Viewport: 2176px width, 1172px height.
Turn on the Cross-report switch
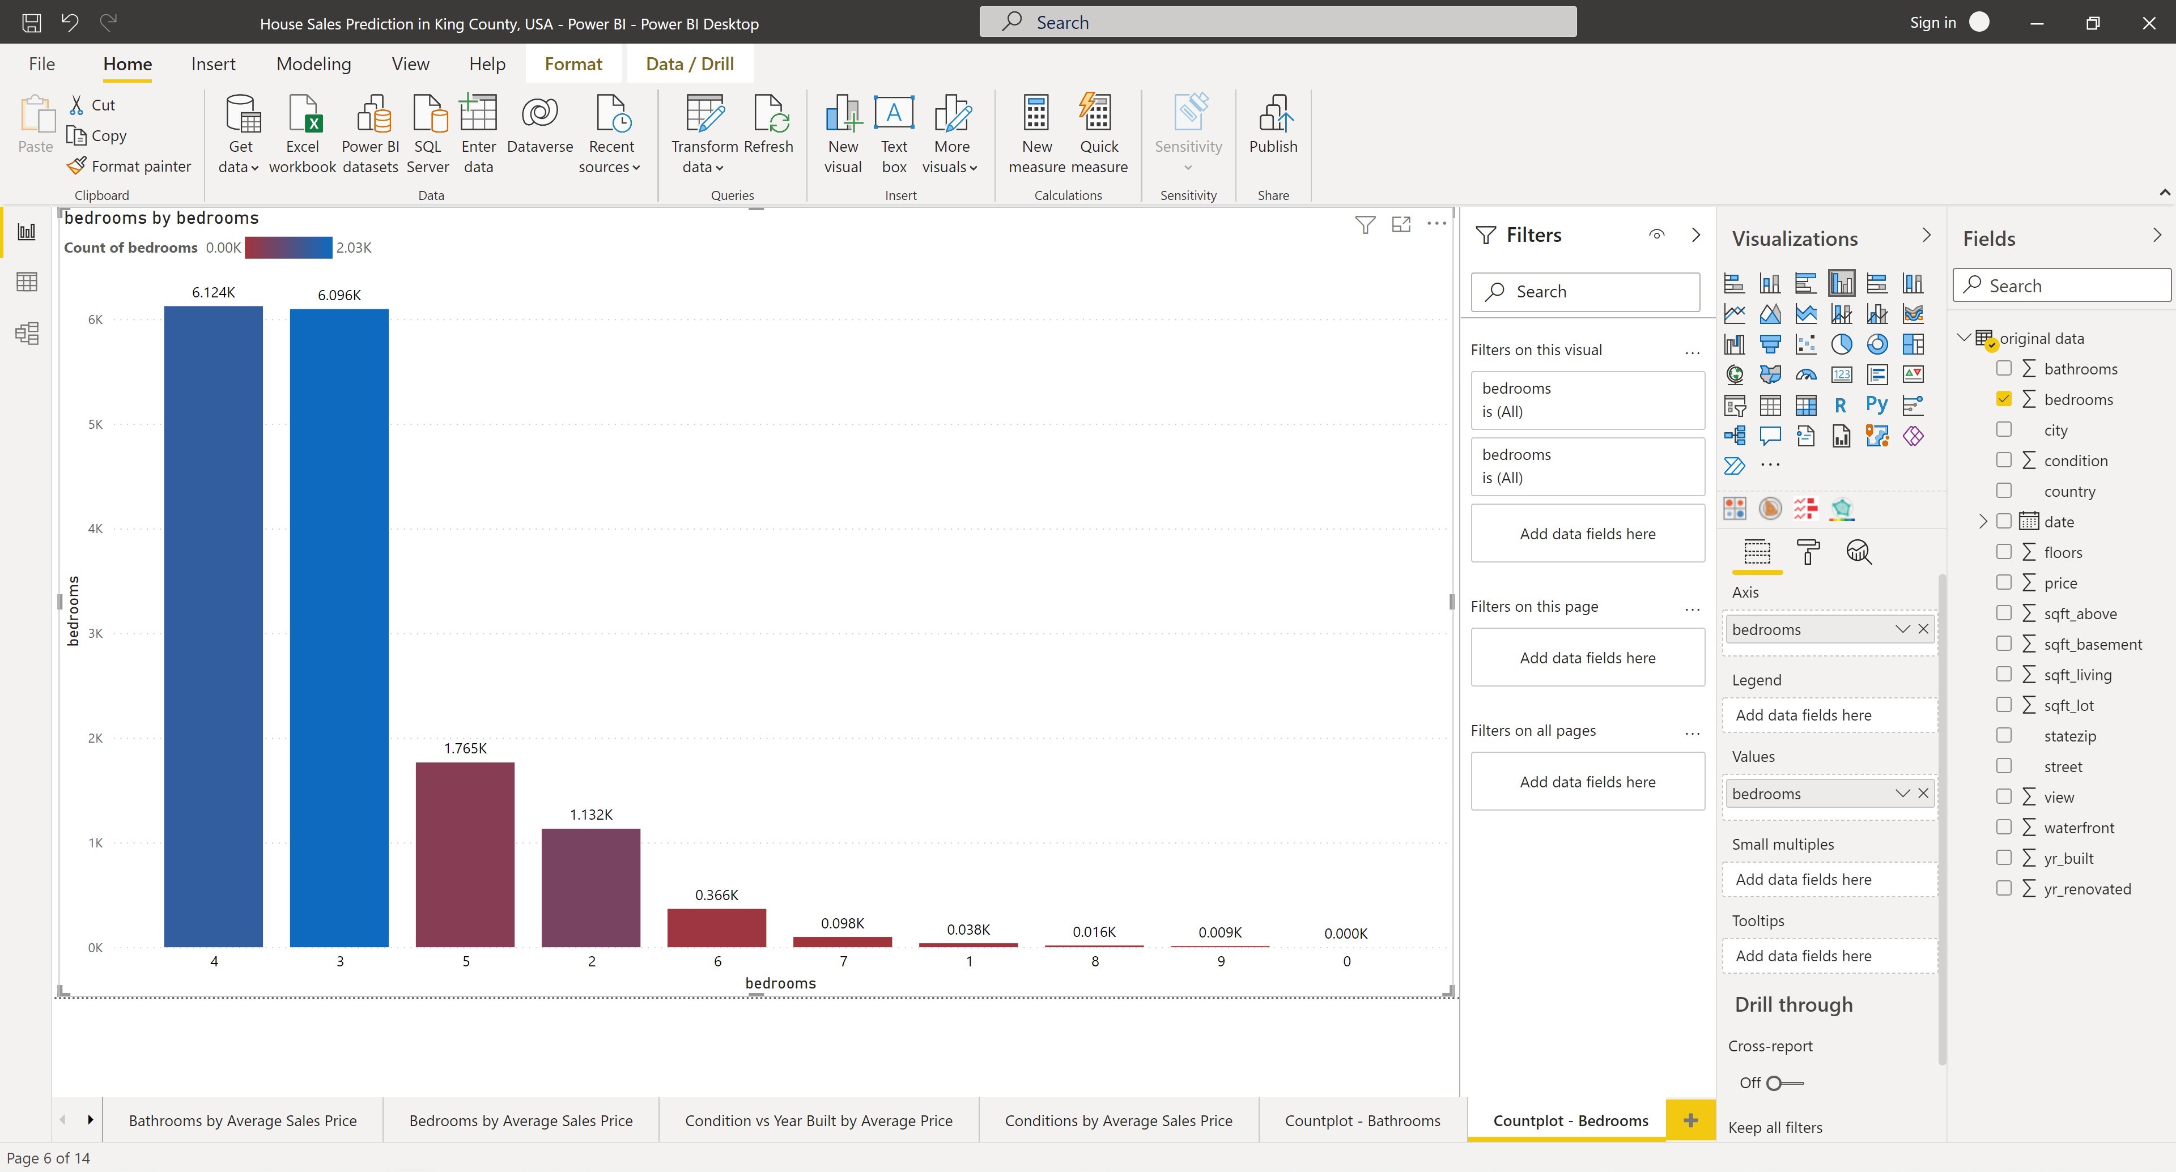click(x=1784, y=1082)
